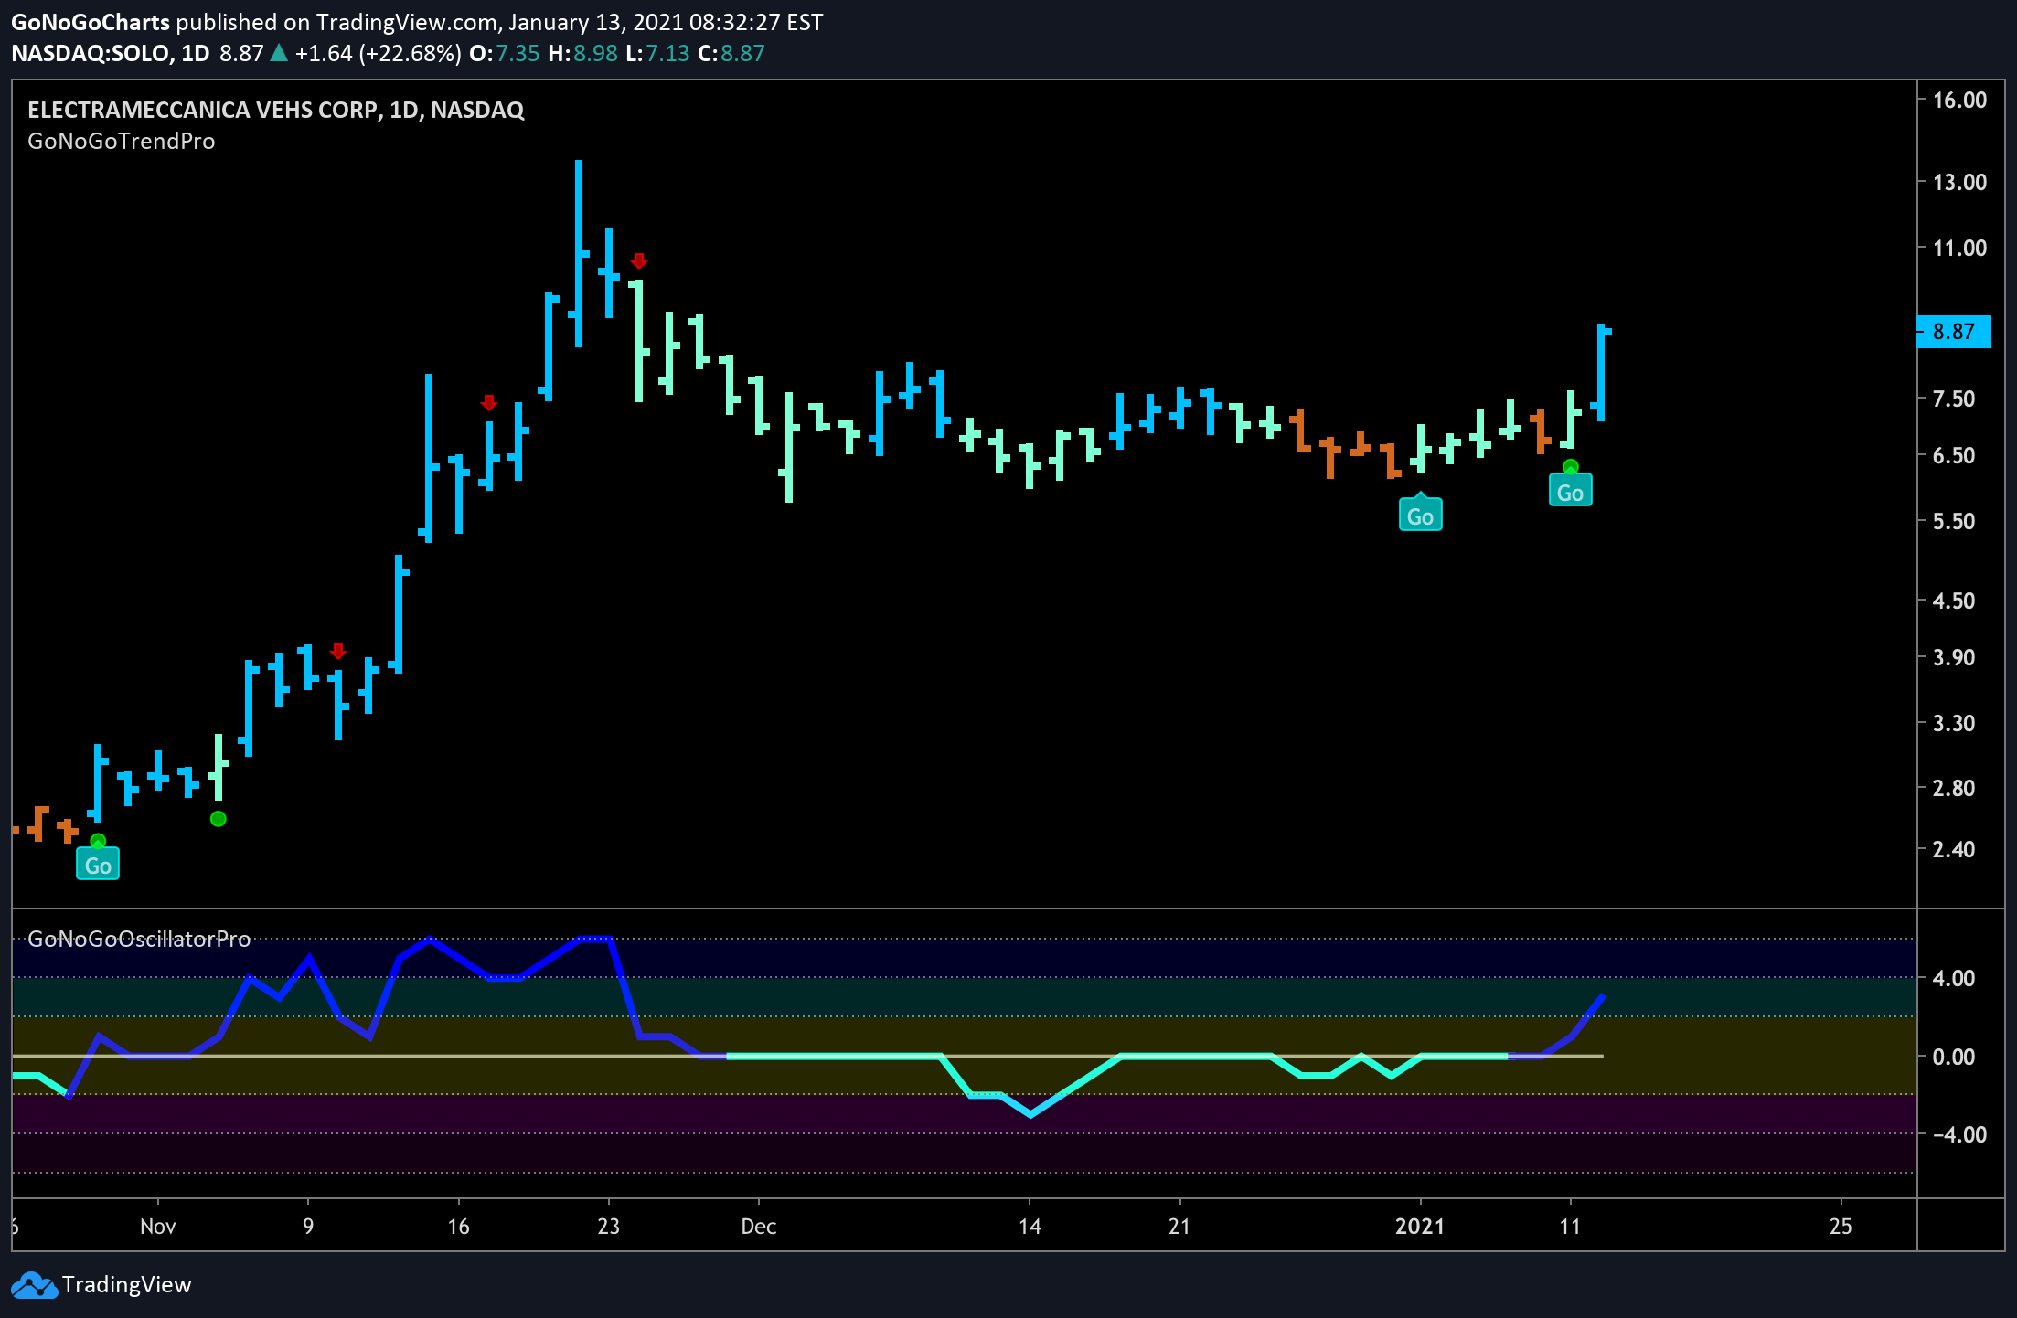
Task: Click the oscillator −4.00 axis label
Action: [1959, 1134]
